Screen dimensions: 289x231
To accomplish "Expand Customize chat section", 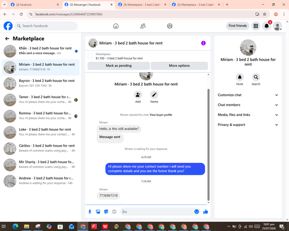I will coord(248,95).
